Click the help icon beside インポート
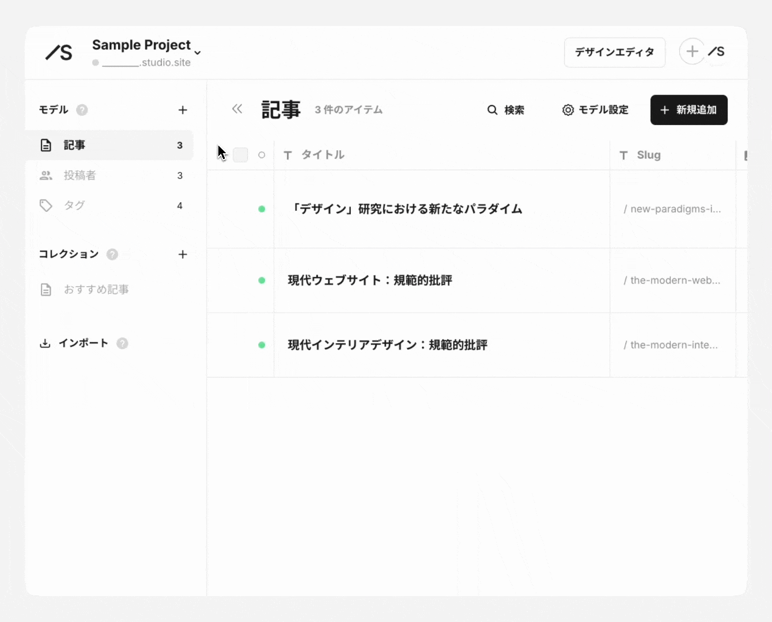 pos(122,343)
